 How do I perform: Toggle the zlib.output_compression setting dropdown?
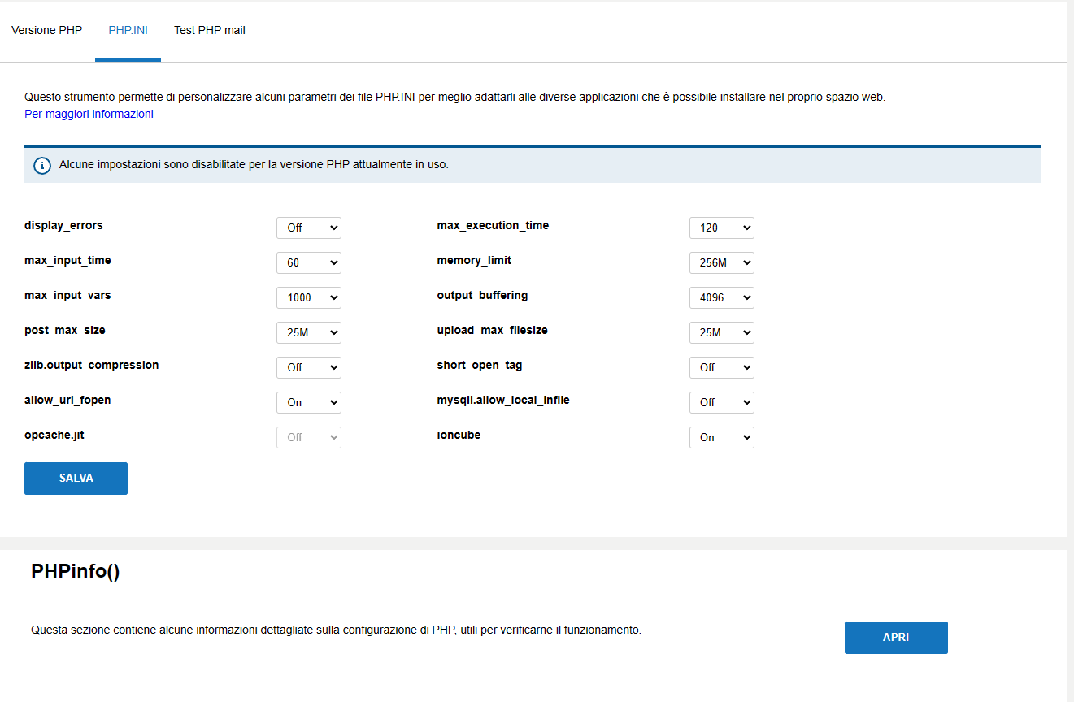(308, 368)
